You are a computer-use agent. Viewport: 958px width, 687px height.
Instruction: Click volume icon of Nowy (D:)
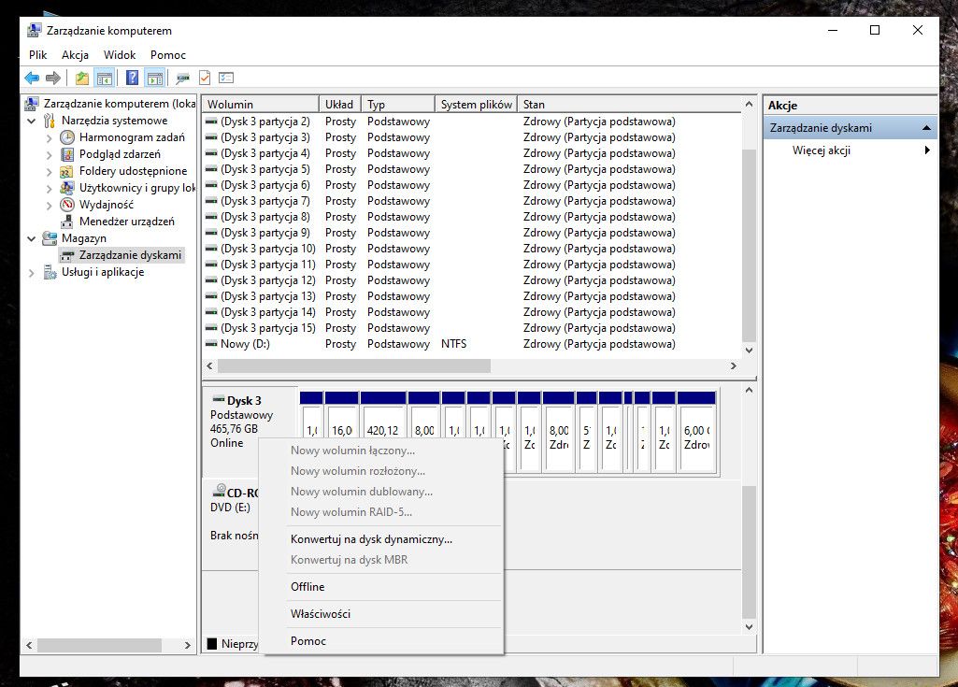coord(211,344)
